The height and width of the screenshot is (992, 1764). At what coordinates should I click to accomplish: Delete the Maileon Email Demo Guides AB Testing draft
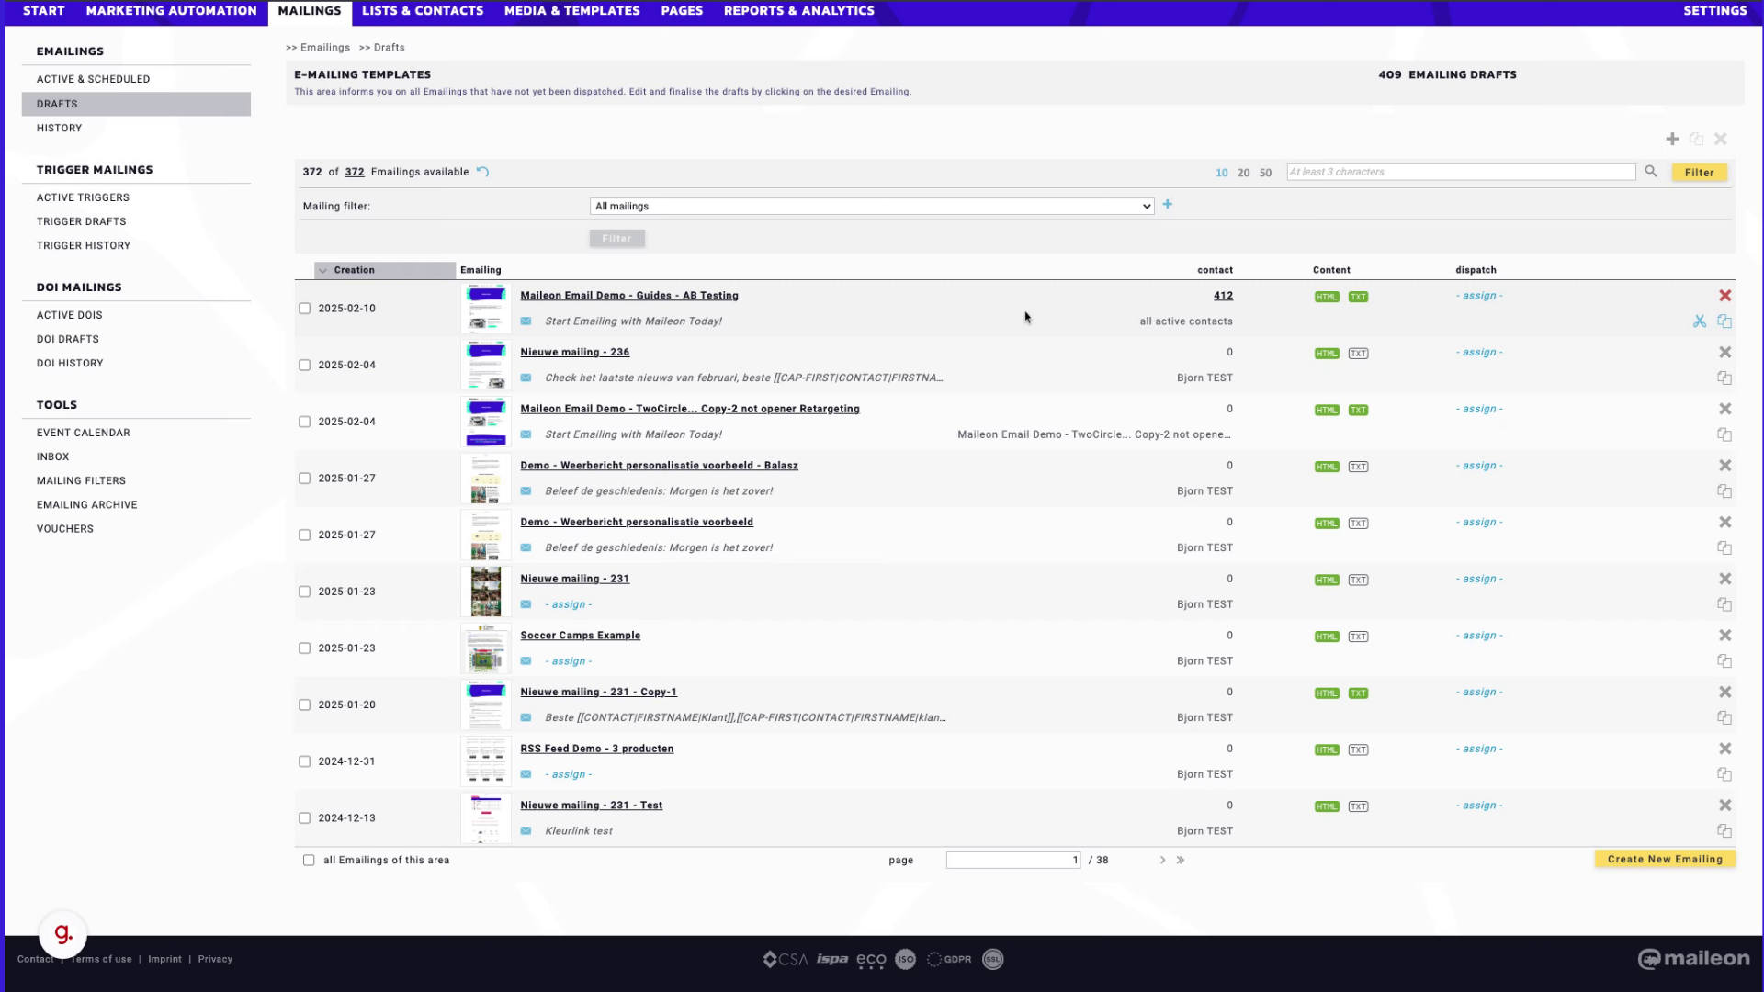point(1725,296)
